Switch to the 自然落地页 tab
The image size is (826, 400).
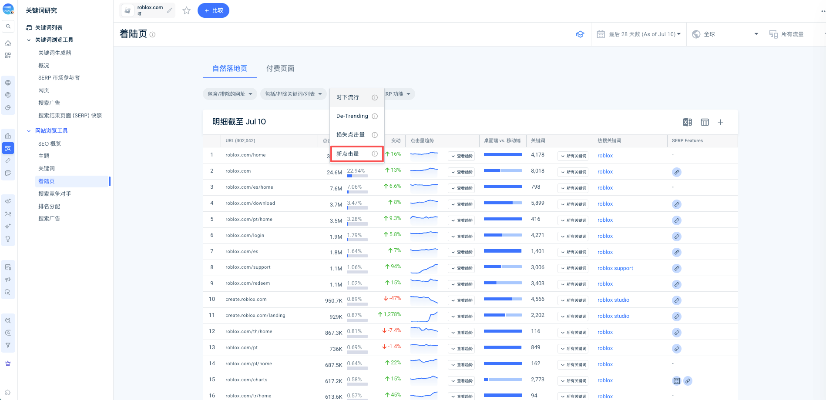(x=230, y=69)
